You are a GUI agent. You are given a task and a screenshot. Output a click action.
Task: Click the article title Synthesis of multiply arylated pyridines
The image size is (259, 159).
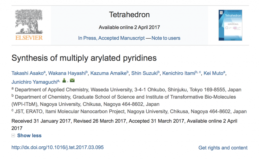[x=84, y=58]
